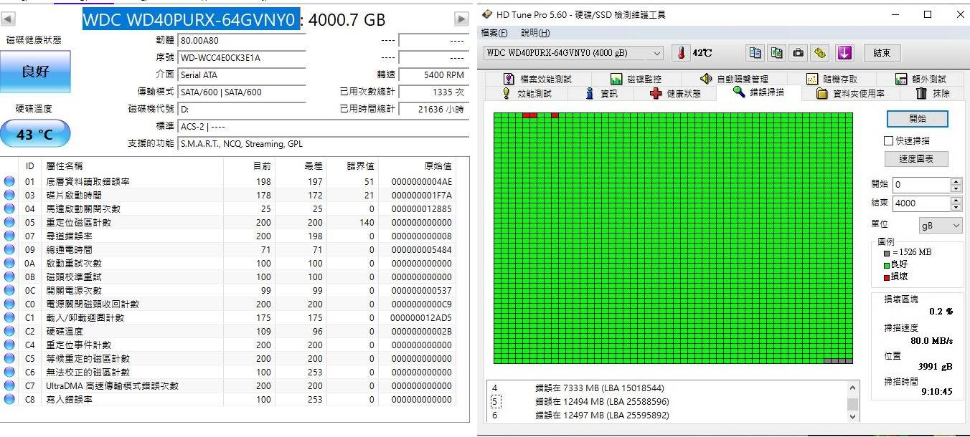The image size is (970, 437).
Task: Switch to the 額外測試 tab
Action: [x=921, y=79]
